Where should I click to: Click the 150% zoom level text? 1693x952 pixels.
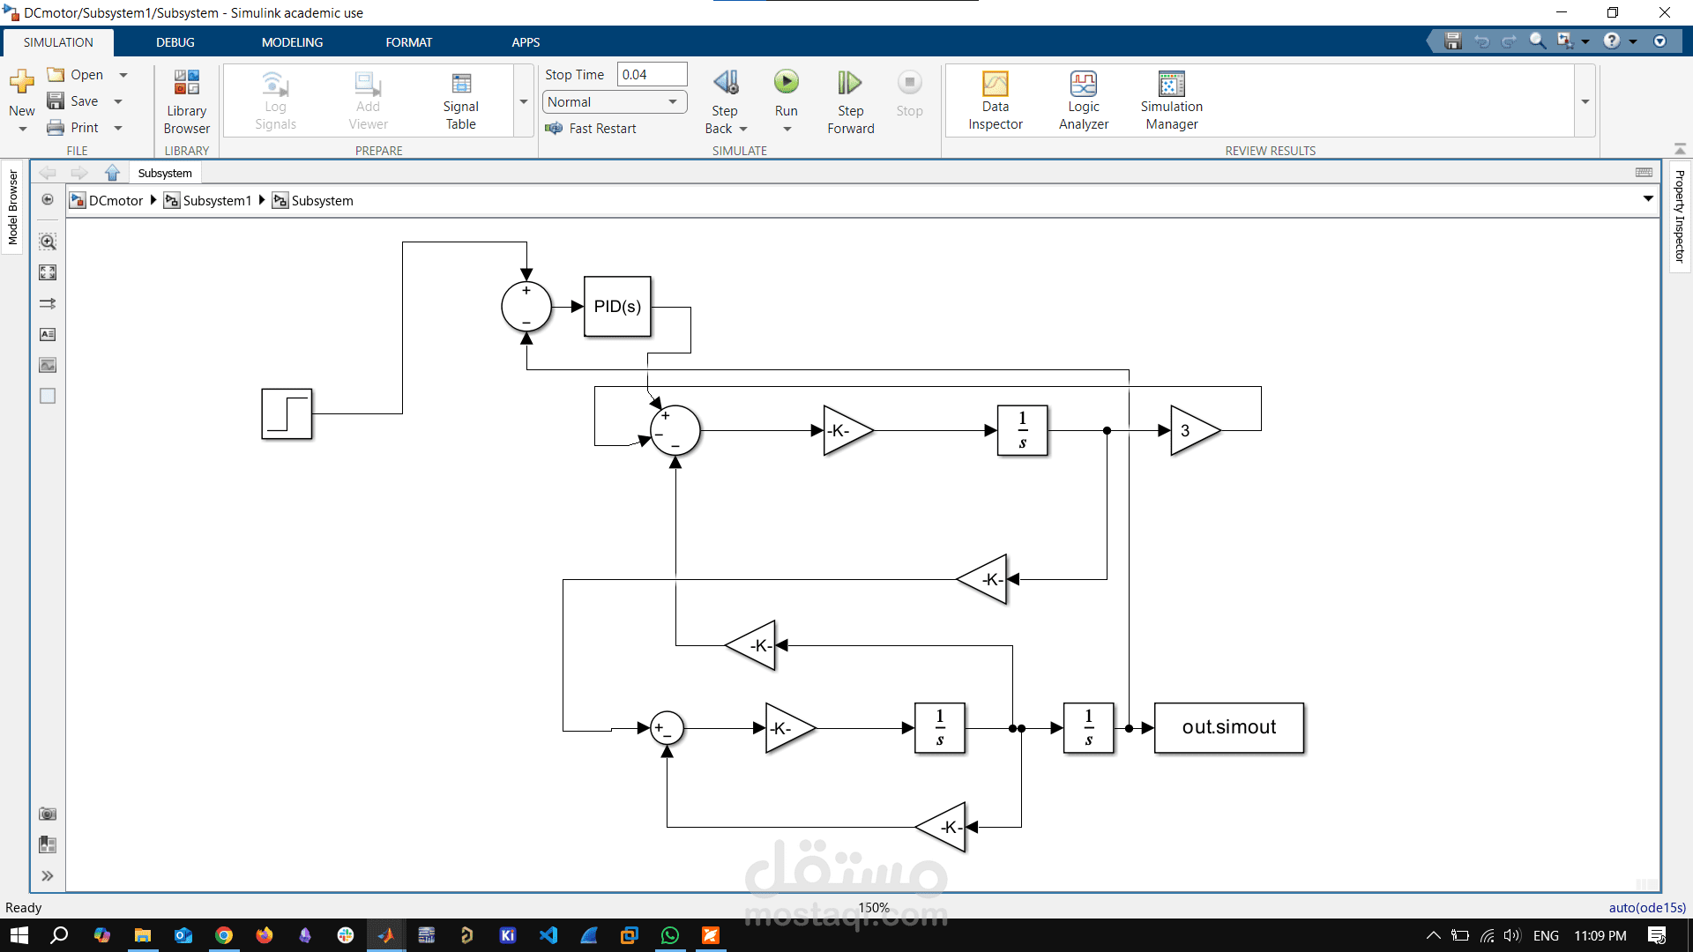click(874, 907)
